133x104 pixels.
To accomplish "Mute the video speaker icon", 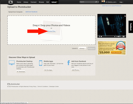I will (115, 37).
